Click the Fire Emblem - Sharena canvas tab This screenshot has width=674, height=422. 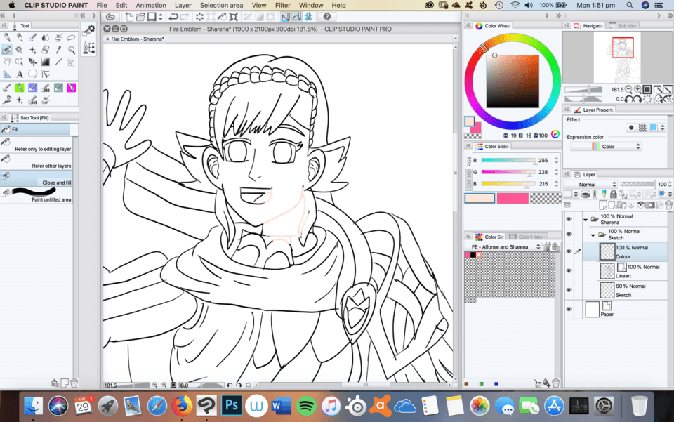click(x=136, y=39)
